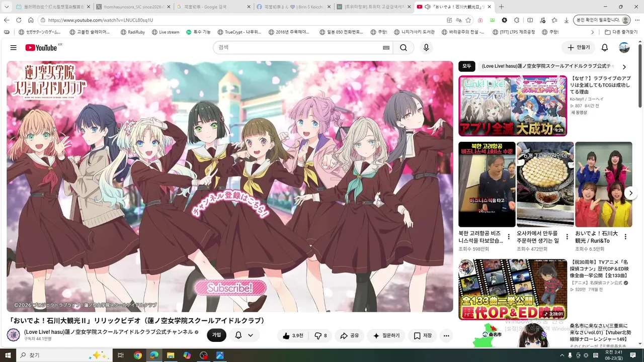Go back with the browser back arrow

click(7, 20)
